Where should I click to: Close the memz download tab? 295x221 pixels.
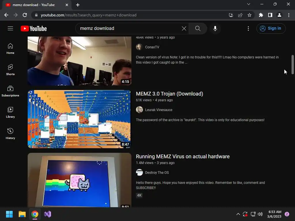click(x=67, y=5)
